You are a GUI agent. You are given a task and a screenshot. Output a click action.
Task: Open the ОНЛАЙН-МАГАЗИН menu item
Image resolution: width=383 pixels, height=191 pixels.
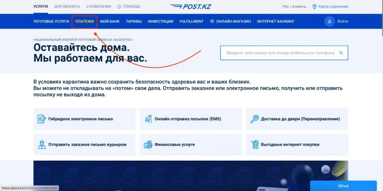(233, 21)
